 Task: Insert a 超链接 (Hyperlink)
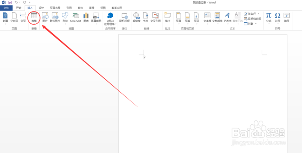tap(136, 17)
